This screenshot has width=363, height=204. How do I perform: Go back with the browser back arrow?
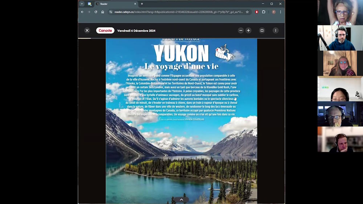click(x=82, y=12)
